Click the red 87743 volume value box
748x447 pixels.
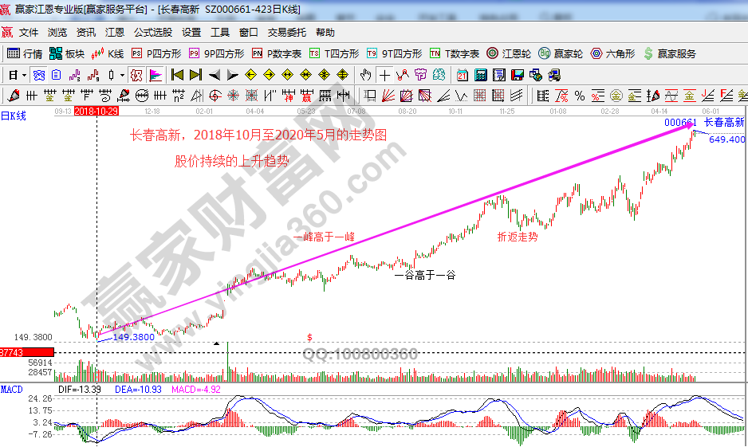(27, 353)
